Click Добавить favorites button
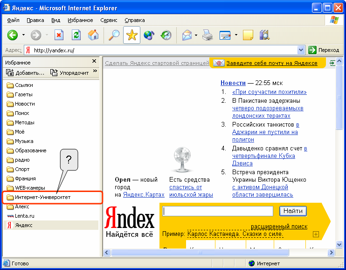 (25, 73)
